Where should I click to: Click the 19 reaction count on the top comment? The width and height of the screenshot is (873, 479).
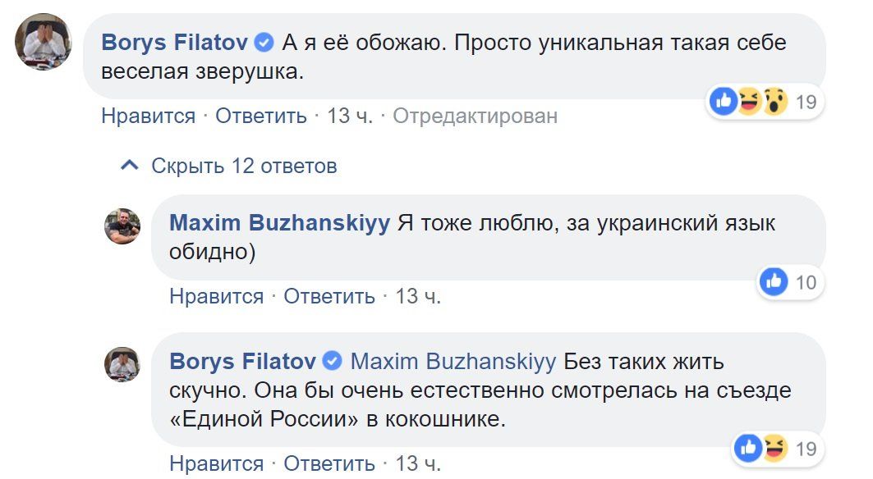click(x=806, y=101)
